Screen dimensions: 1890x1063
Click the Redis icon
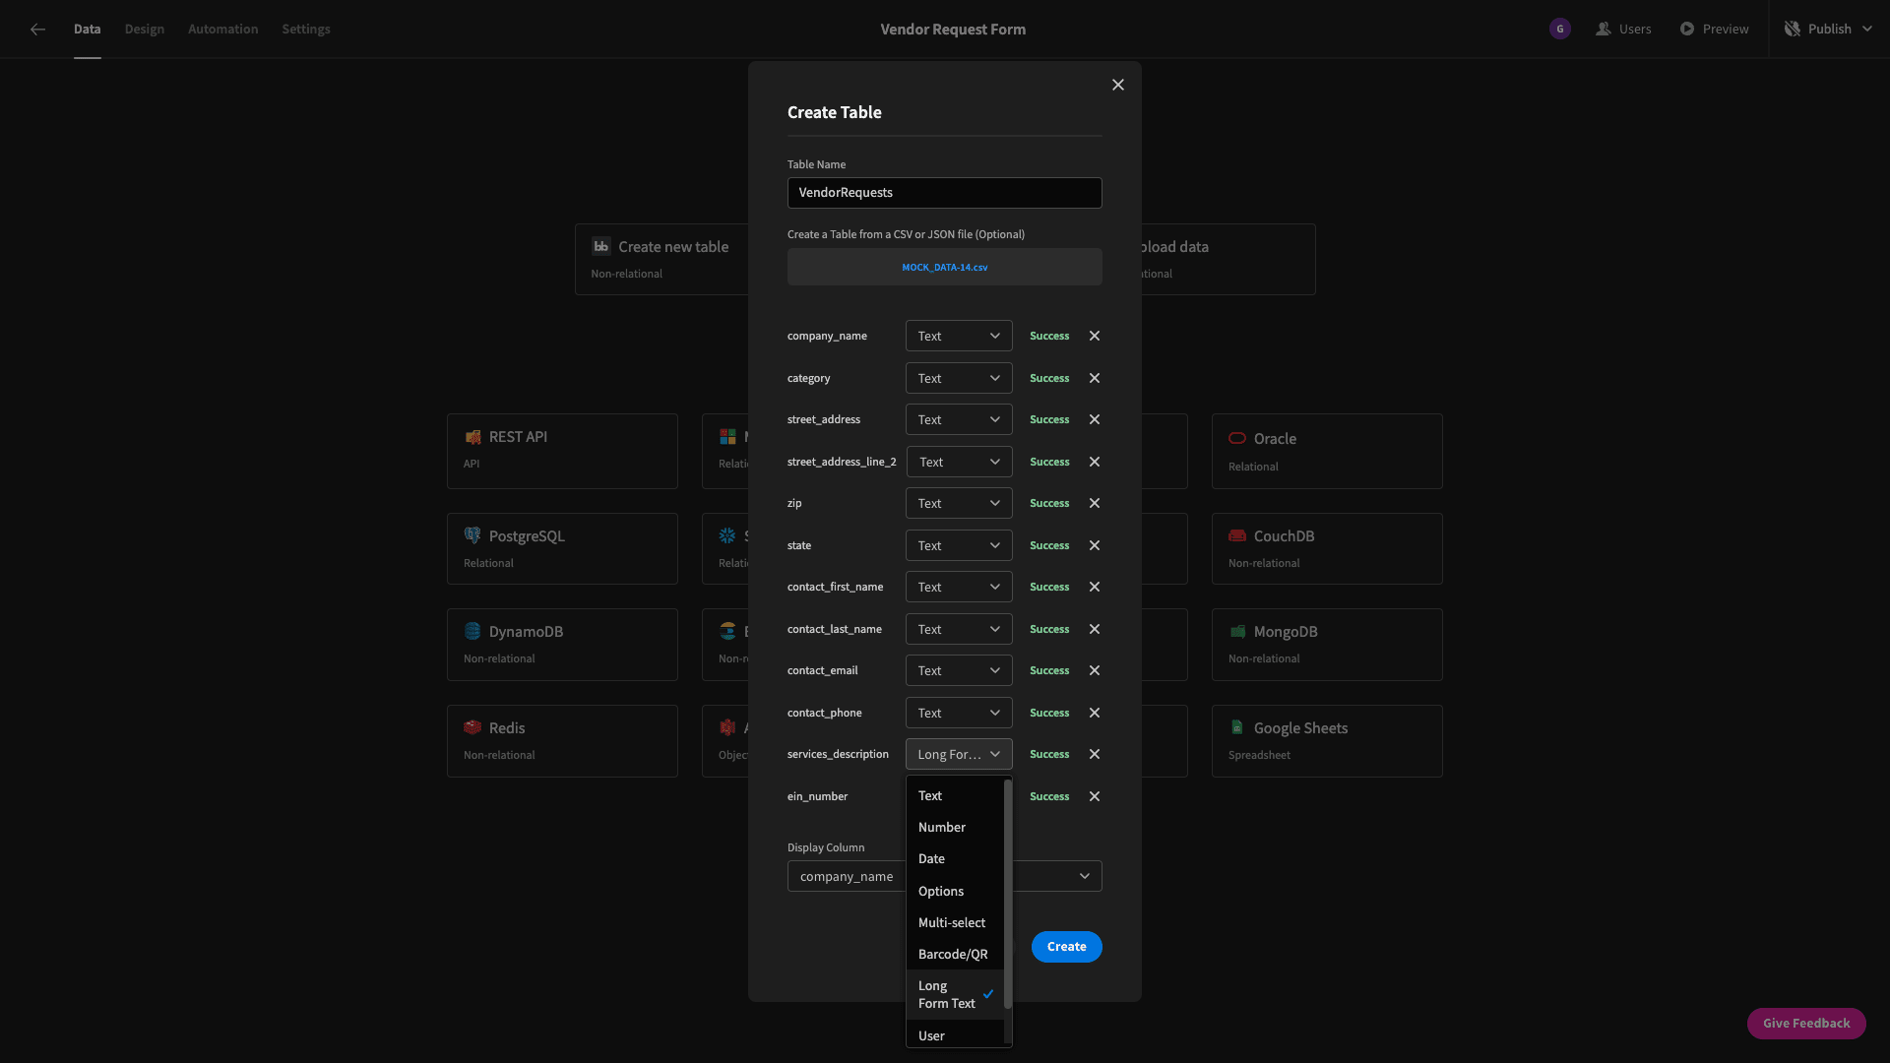(x=472, y=727)
